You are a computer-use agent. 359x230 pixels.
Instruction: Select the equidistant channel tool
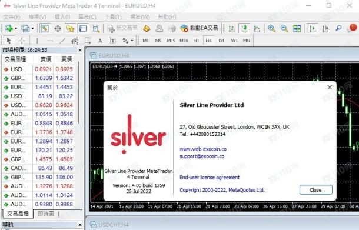pos(75,41)
